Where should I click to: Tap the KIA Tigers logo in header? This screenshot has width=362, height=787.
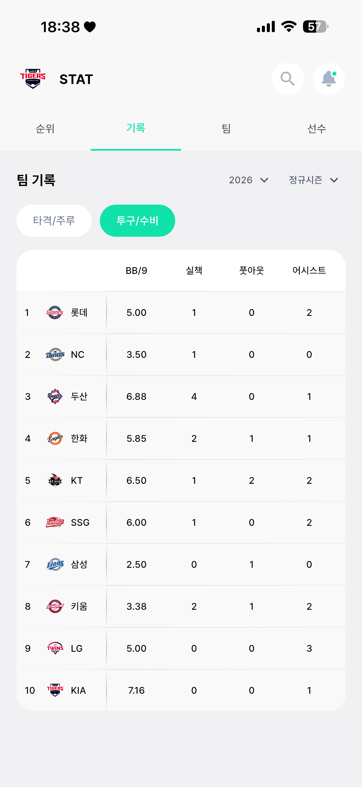coord(33,79)
